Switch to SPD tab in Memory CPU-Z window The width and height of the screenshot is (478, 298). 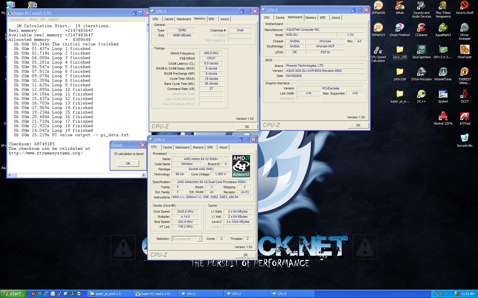(211, 19)
